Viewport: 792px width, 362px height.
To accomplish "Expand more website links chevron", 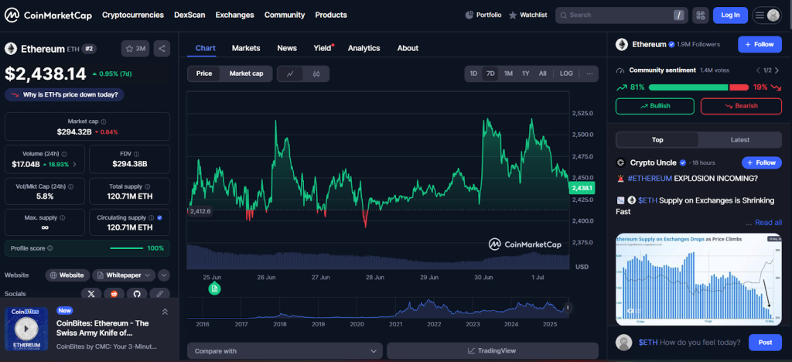I will tap(164, 275).
